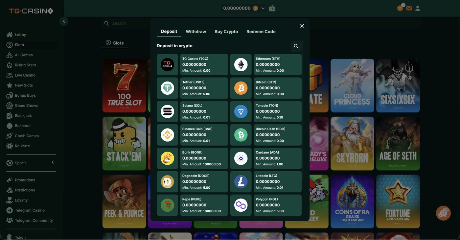Select the TG Casino (TGC) coin icon
460x240 pixels.
(x=168, y=65)
